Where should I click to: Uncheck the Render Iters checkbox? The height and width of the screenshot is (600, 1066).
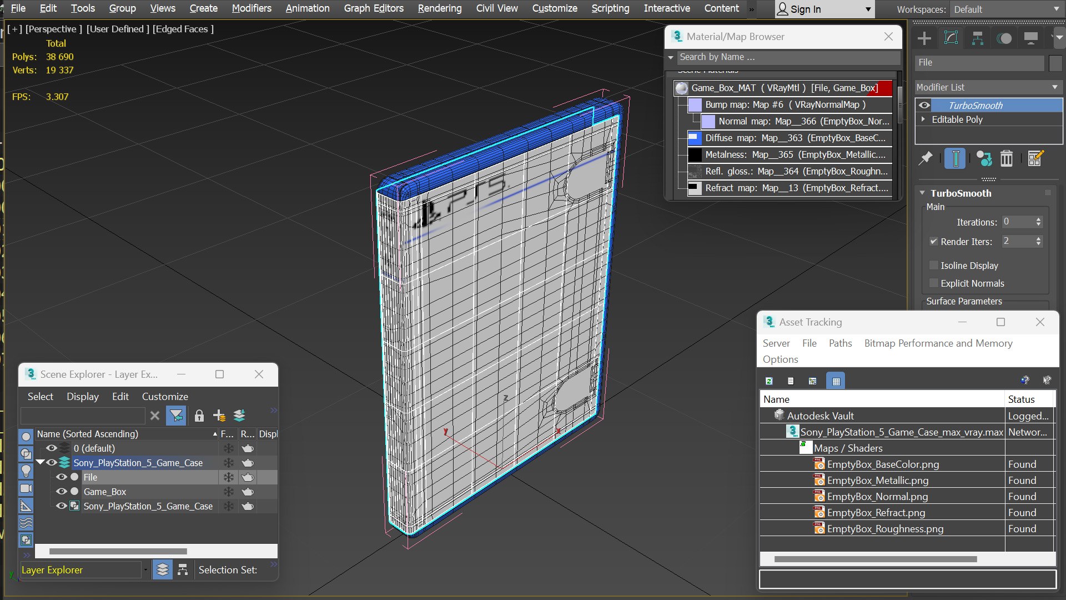coord(934,242)
